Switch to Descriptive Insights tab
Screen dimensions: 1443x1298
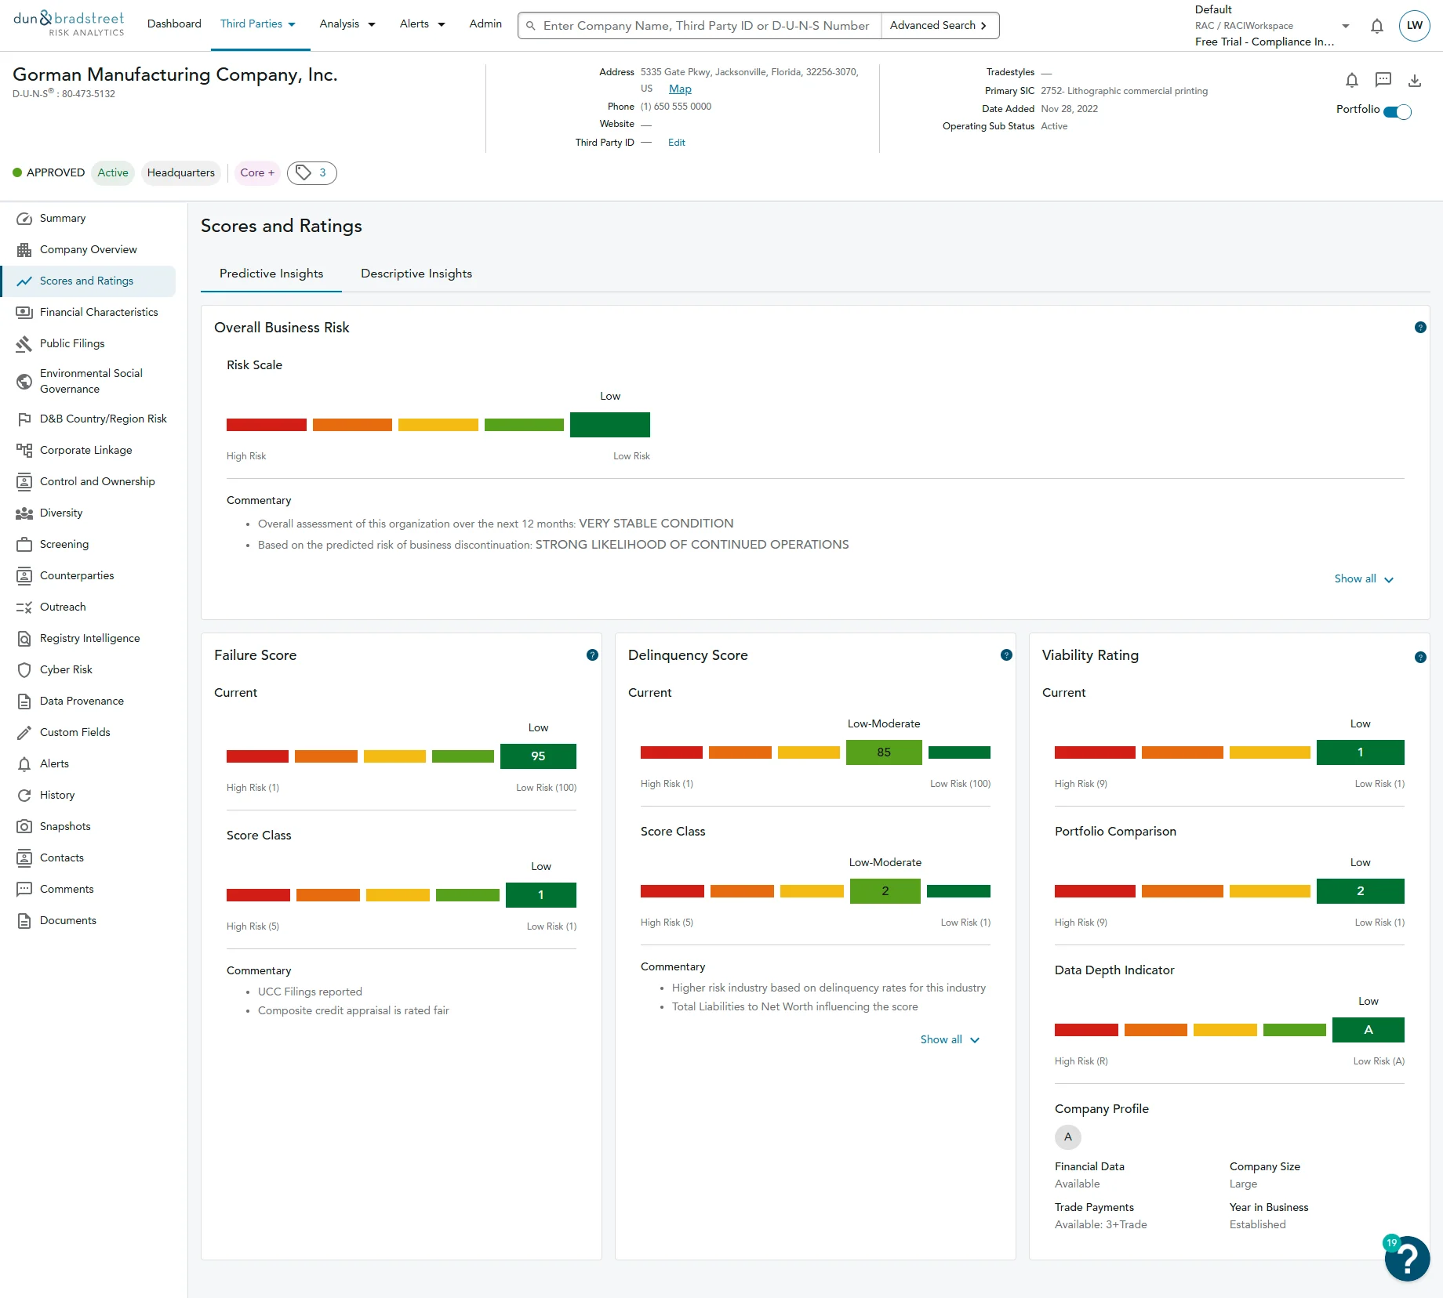pyautogui.click(x=416, y=274)
